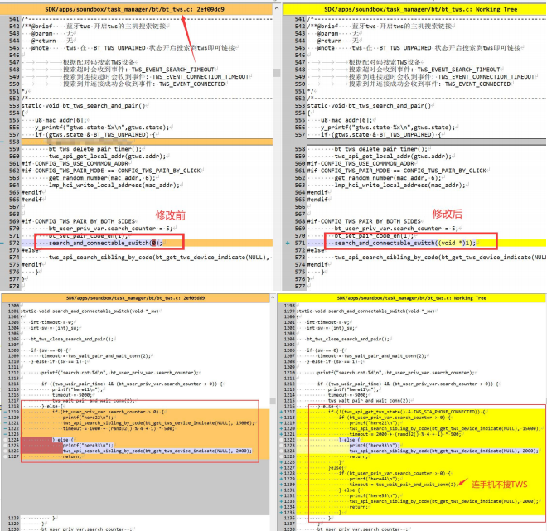Image resolution: width=547 pixels, height=531 pixels.
Task: Click the circle marker at 2ef09dd9 line 1224
Action: [x=5, y=440]
